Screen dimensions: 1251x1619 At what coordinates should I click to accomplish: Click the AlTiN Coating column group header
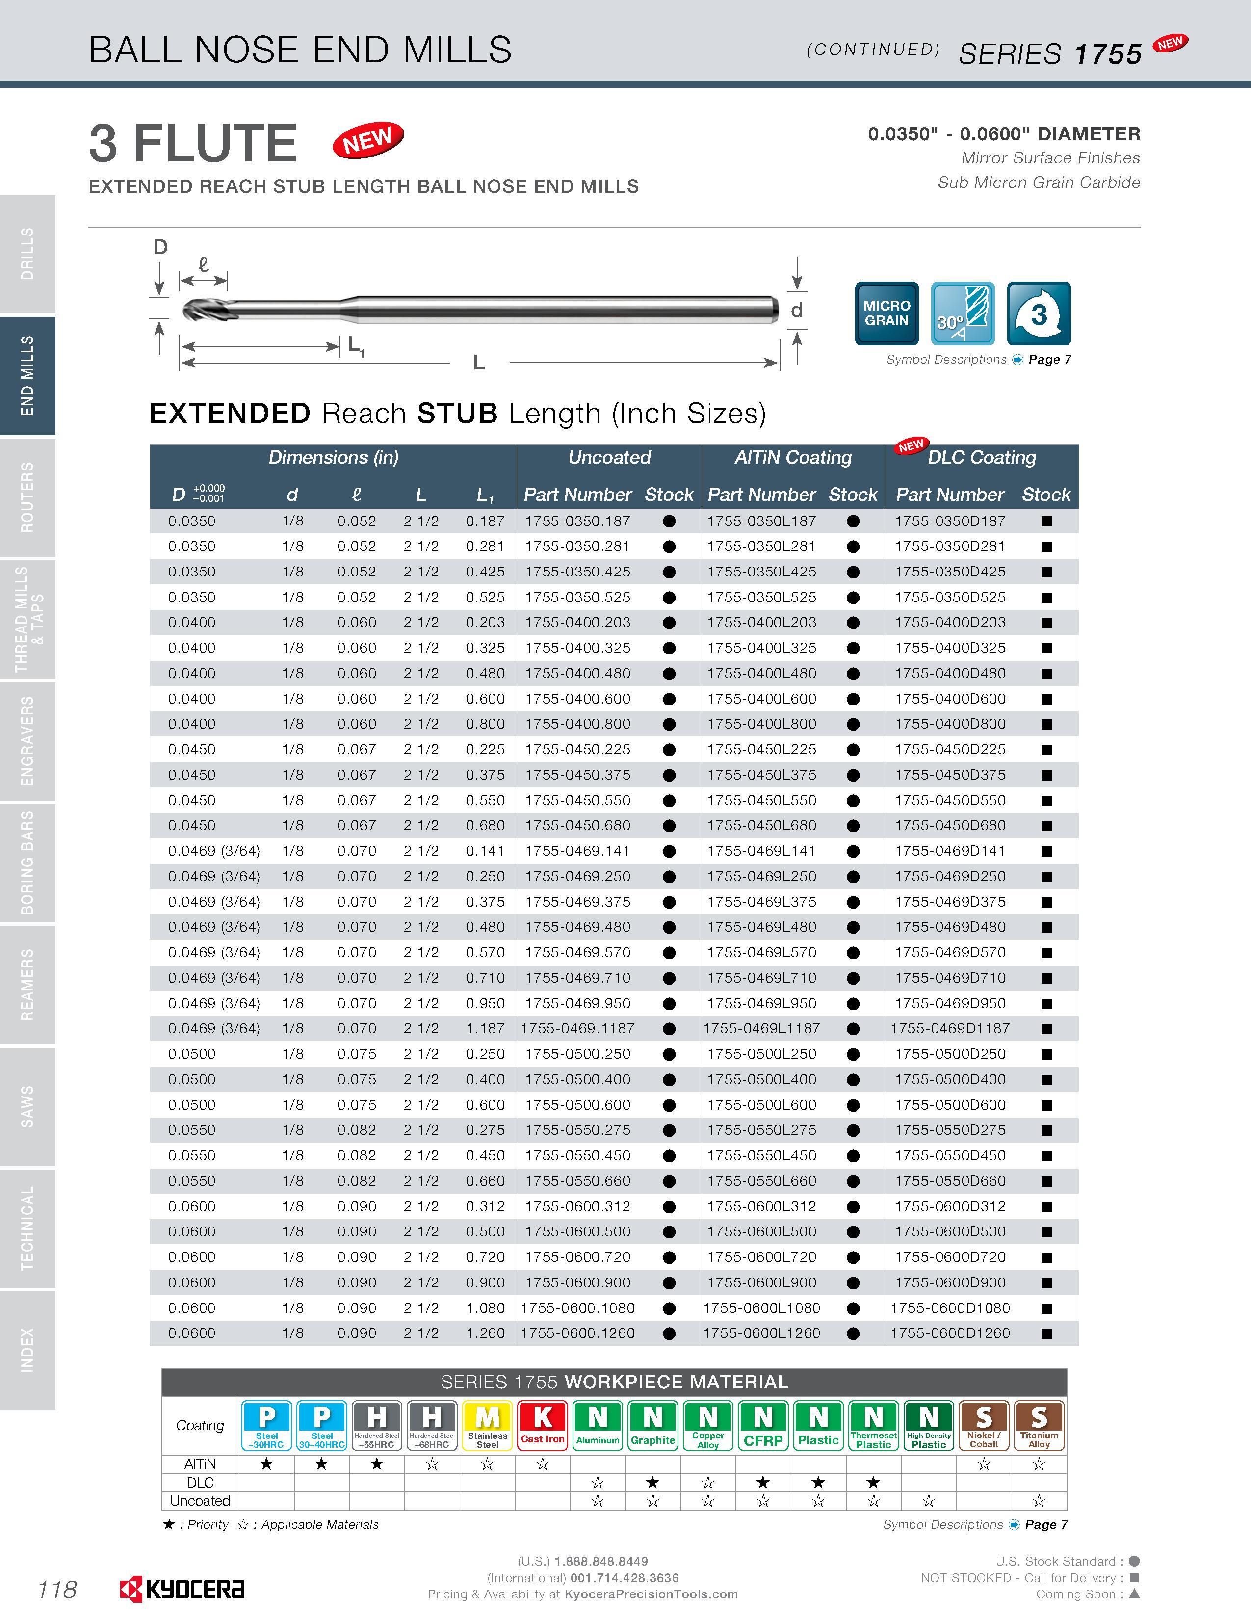[793, 457]
